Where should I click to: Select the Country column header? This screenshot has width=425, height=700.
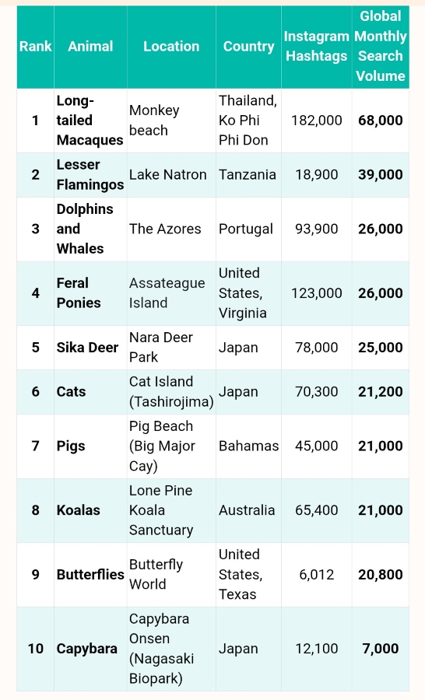point(248,47)
